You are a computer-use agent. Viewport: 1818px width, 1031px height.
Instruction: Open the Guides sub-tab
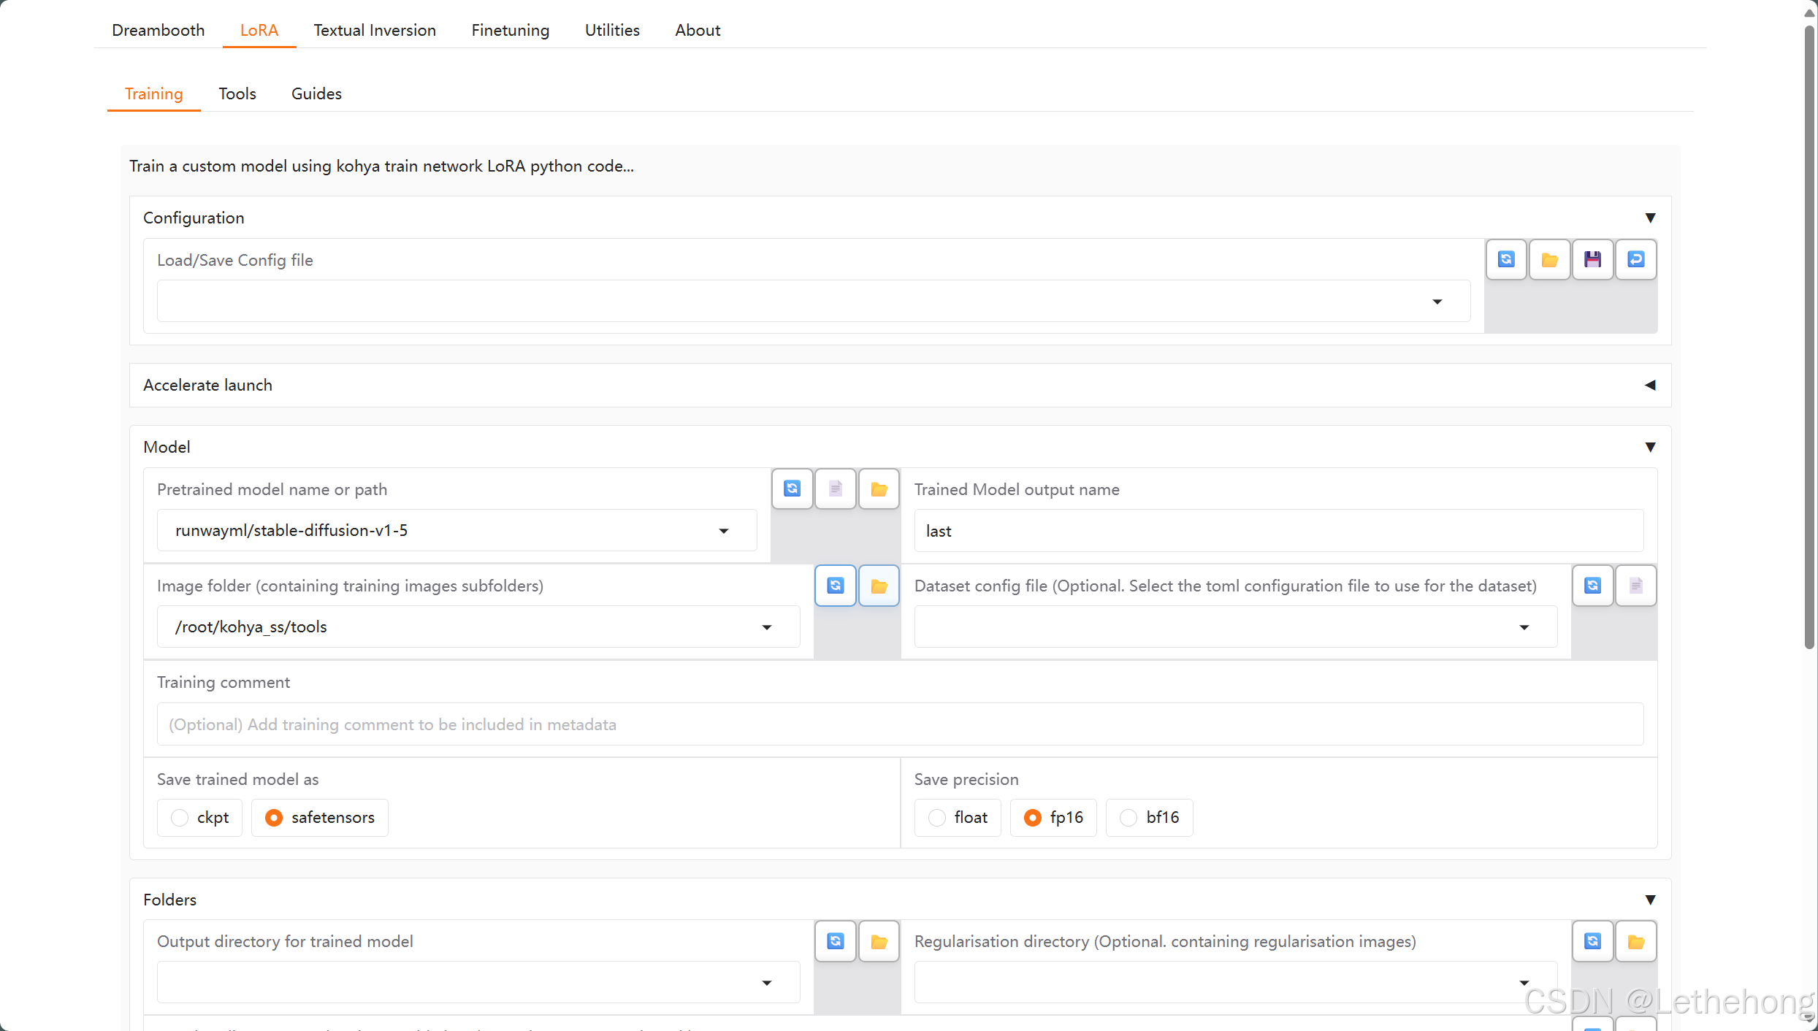316,93
